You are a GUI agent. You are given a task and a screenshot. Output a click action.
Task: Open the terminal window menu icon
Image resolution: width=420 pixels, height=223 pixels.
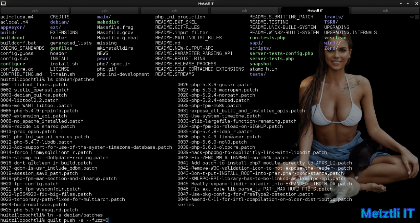coord(3,3)
